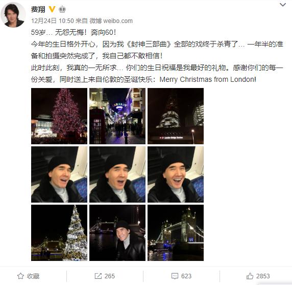Open the selfie in front of Tower Bridge
Image resolution: width=292 pixels, height=285 pixels.
point(117,233)
